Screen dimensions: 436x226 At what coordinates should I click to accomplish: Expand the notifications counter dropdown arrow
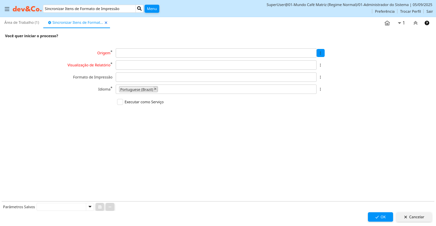[x=399, y=23]
